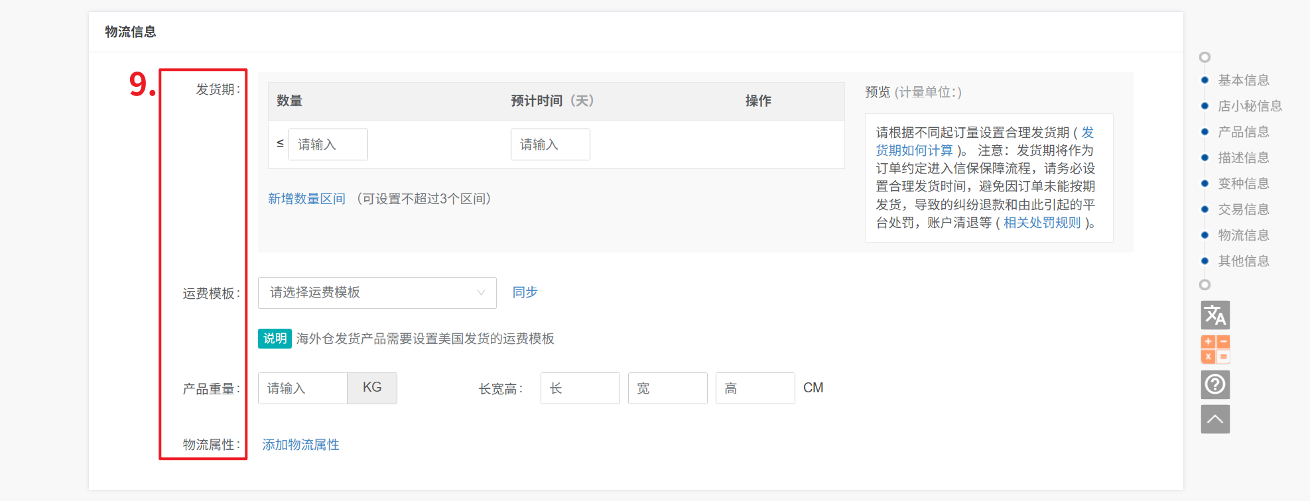Viewport: 1310px width, 501px height.
Task: Jump to 其他信息 section
Action: pyautogui.click(x=1243, y=261)
